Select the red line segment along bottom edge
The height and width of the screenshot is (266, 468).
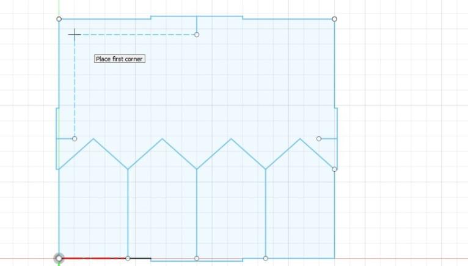(93, 258)
